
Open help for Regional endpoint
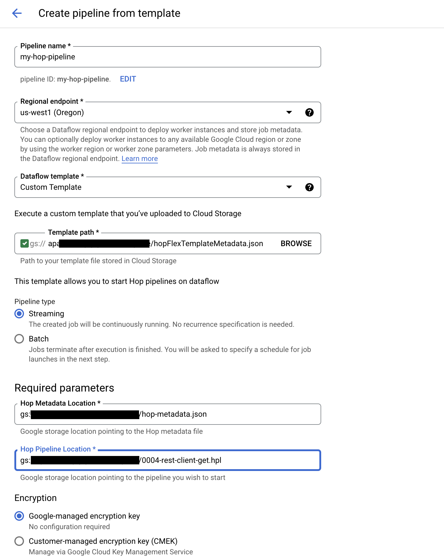coord(309,112)
